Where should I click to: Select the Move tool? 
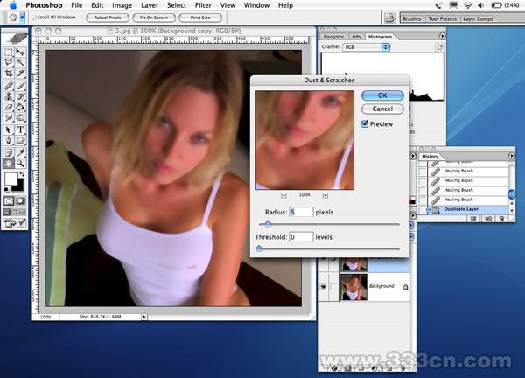click(x=20, y=52)
